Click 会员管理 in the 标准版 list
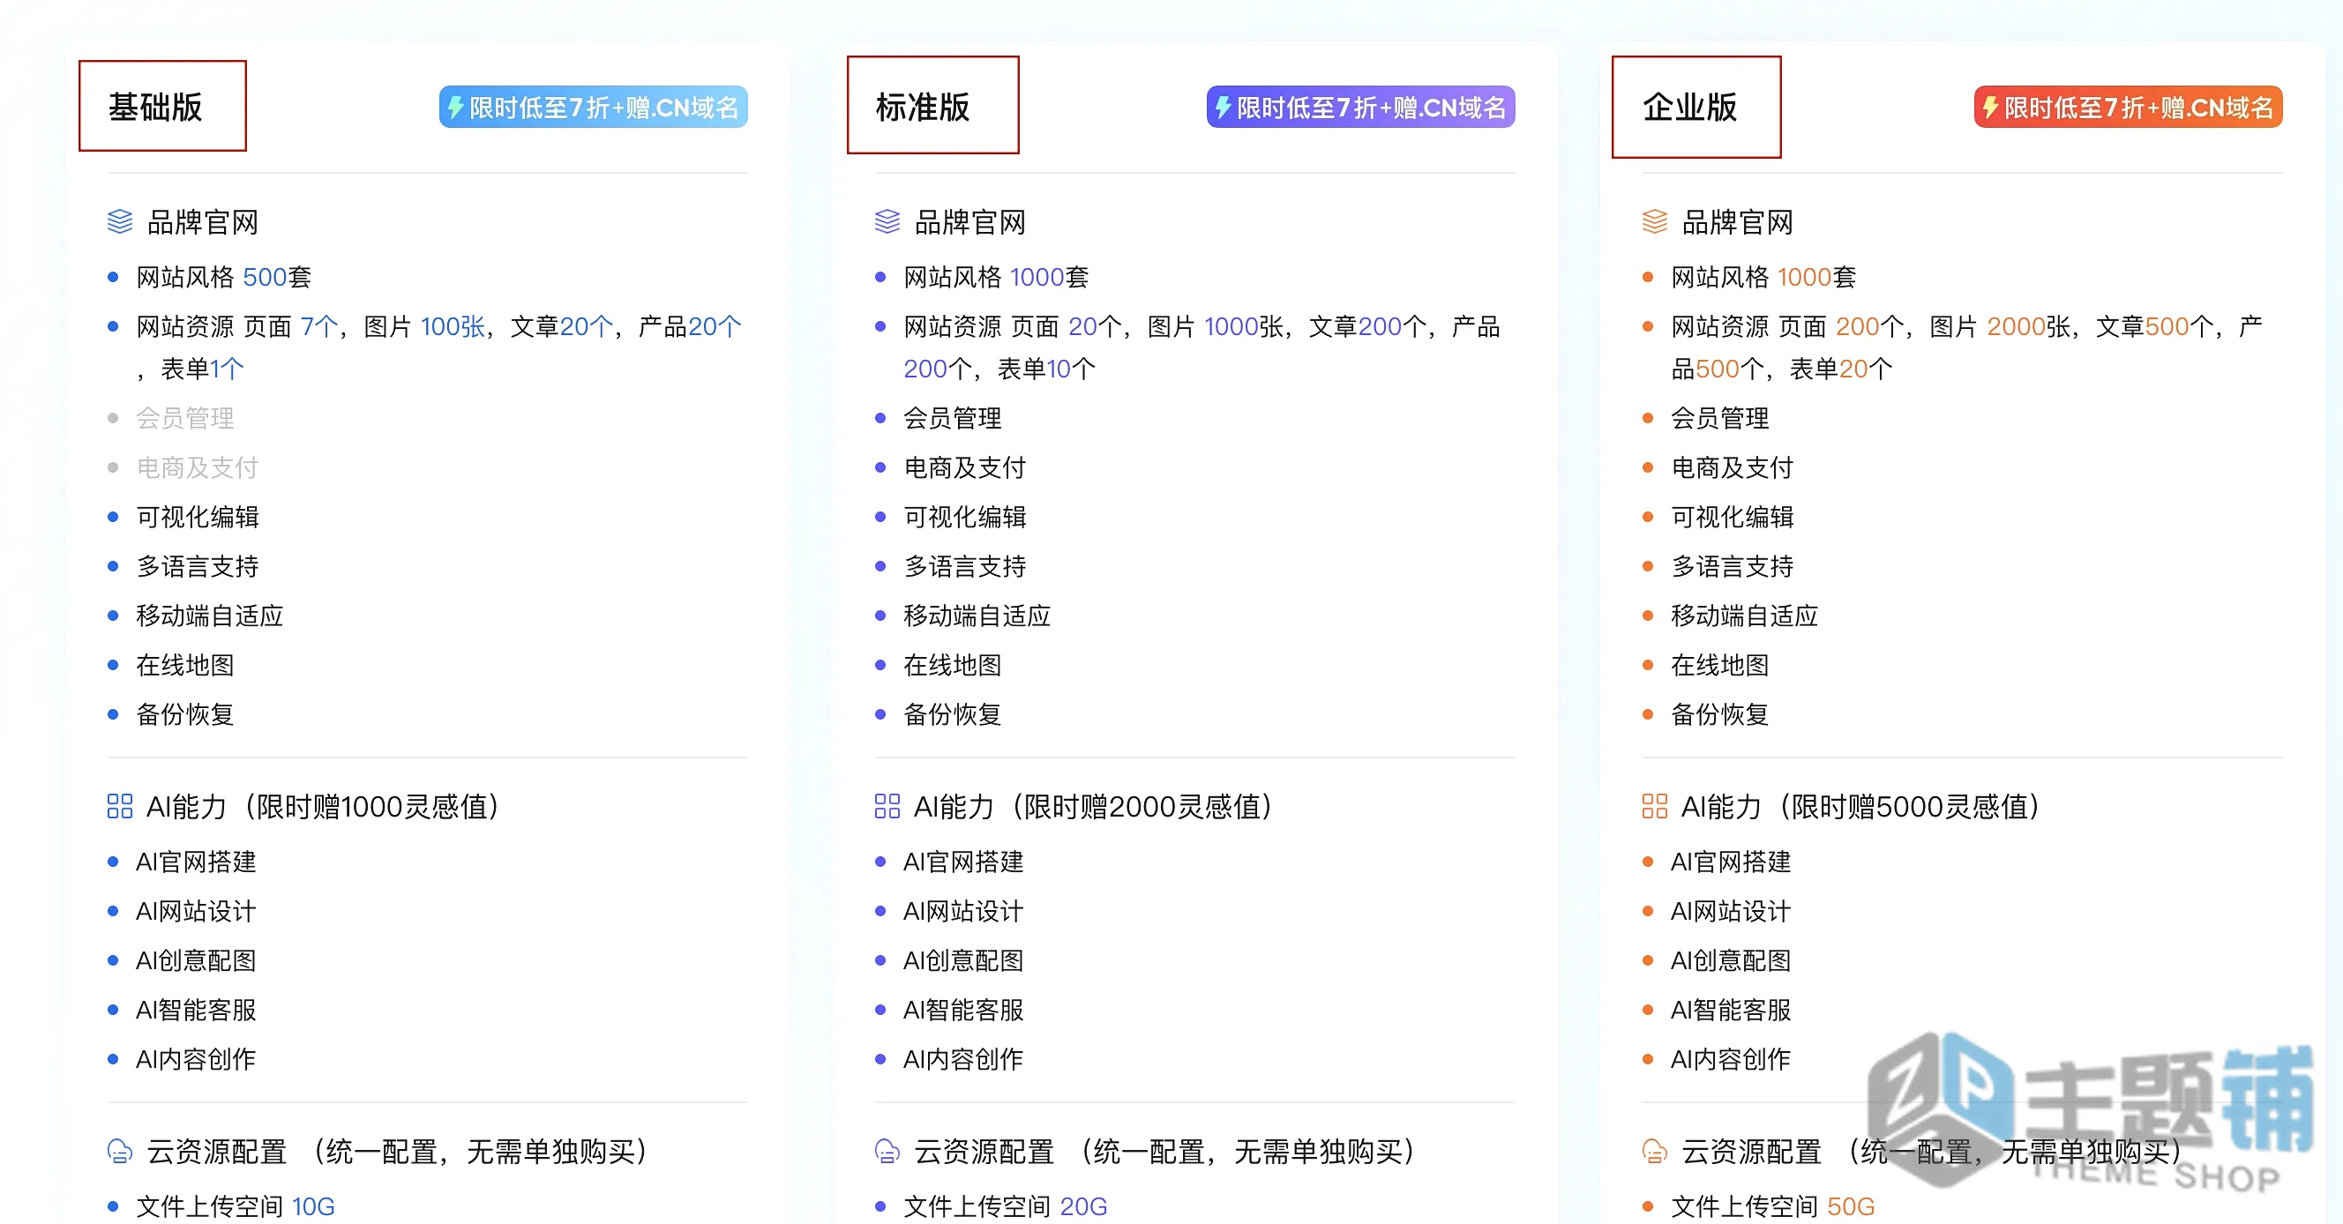Viewport: 2343px width, 1224px height. 953,418
